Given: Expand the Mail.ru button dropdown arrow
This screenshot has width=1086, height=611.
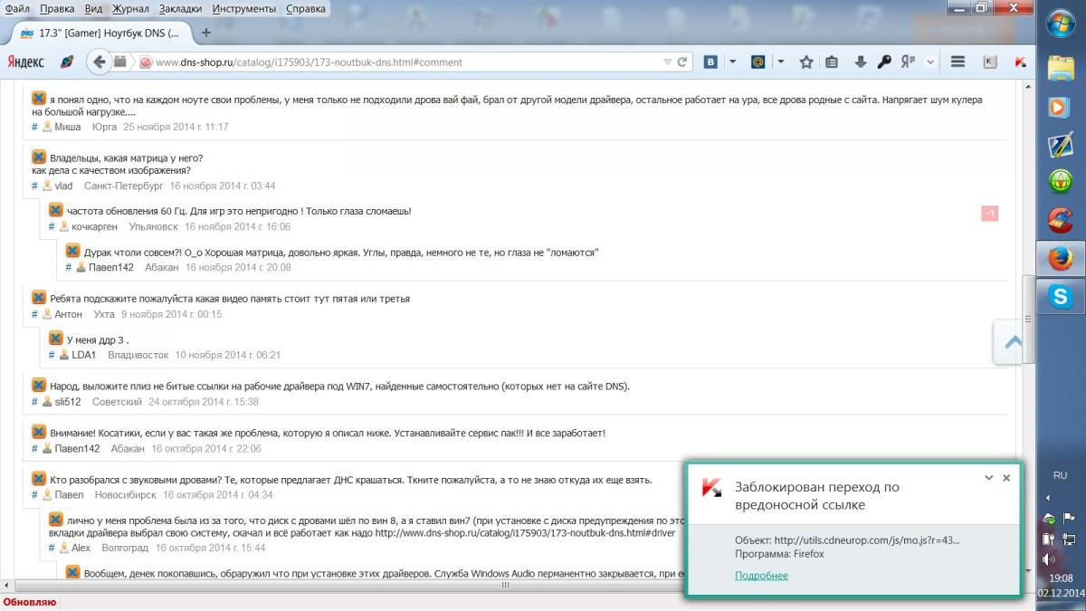Looking at the screenshot, I should click(779, 62).
